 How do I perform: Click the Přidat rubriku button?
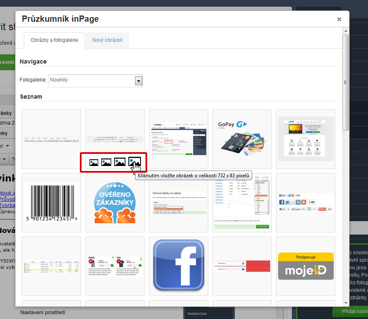[350, 311]
